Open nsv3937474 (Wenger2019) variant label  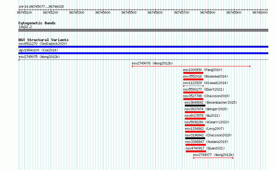click(x=206, y=109)
